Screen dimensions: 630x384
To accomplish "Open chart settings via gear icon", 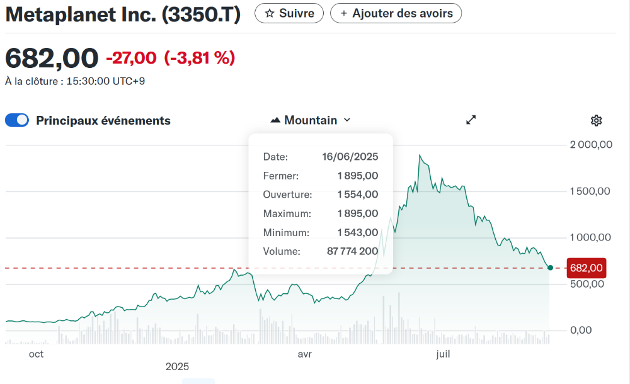I will (597, 120).
